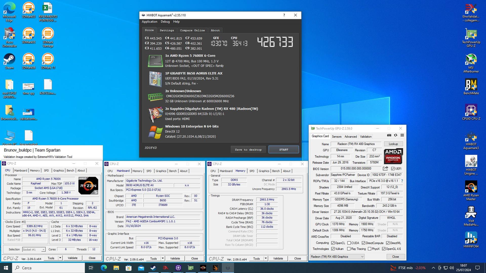Click the Bus Interface question mark in GPU-Z

tap(402, 181)
